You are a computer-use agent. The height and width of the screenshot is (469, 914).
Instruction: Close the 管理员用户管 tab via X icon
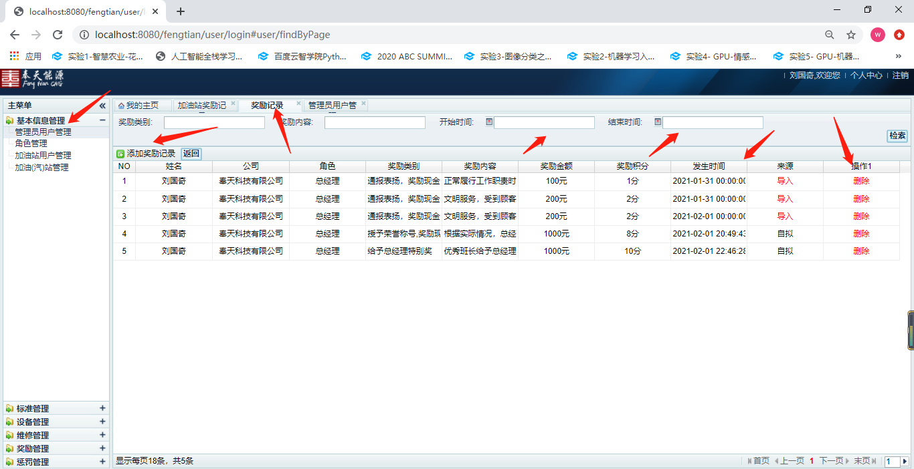pos(363,104)
